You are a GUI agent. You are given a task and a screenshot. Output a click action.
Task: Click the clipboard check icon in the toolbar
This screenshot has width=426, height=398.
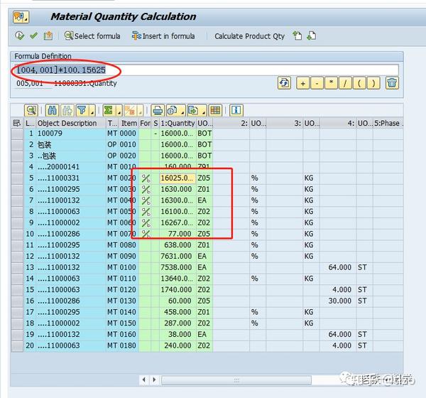point(48,36)
